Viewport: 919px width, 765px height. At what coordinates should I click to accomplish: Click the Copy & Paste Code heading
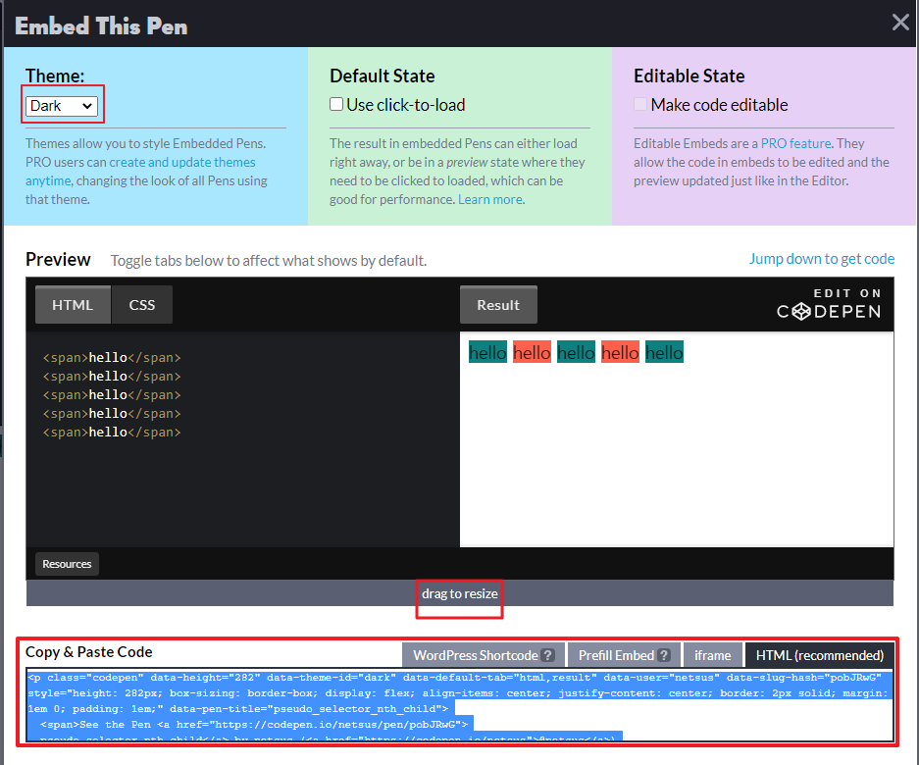click(x=89, y=652)
